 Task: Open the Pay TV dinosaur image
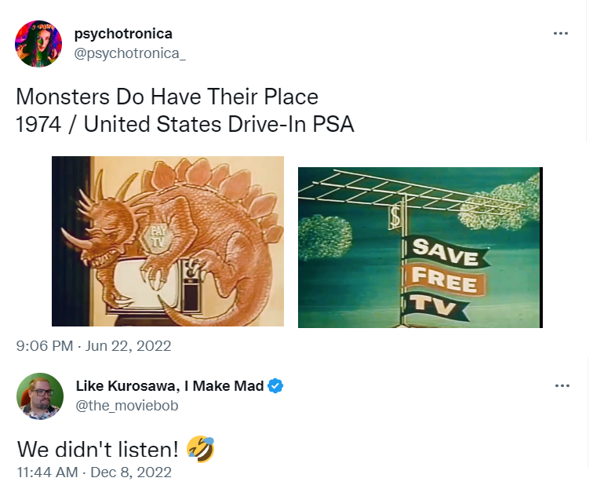click(168, 242)
